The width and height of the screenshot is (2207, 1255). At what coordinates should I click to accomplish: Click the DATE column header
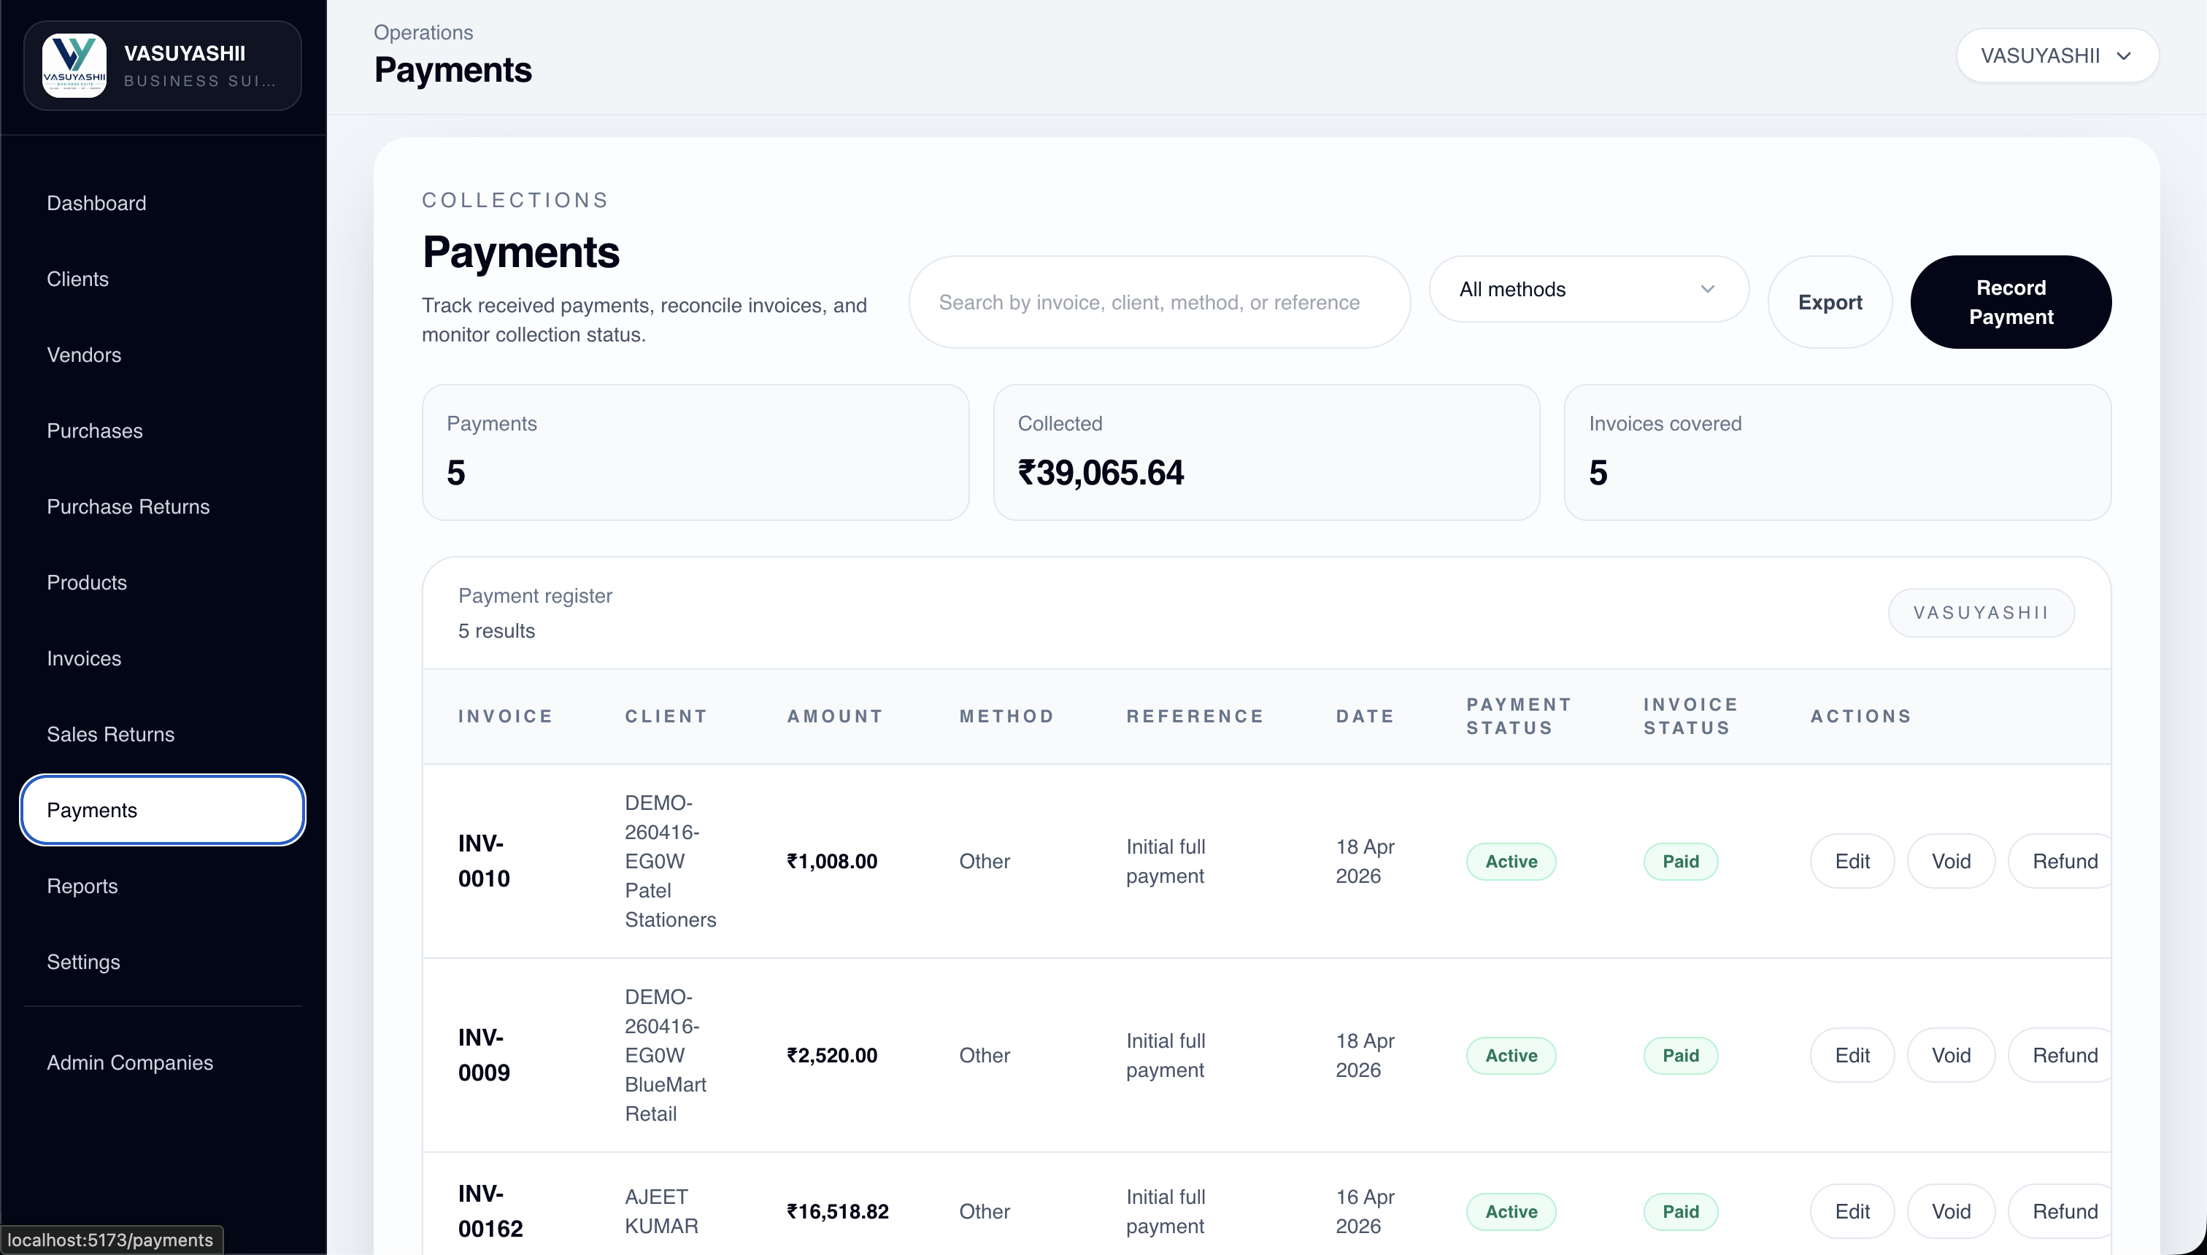(1364, 717)
